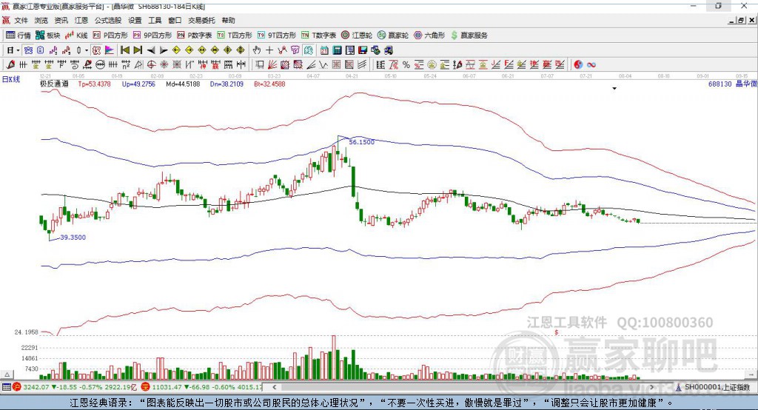Expand the volume panel up-triangle button
This screenshot has height=410, width=758.
pos(7,374)
